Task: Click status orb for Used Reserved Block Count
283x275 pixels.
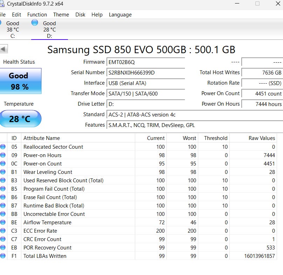Action: click(x=3, y=180)
